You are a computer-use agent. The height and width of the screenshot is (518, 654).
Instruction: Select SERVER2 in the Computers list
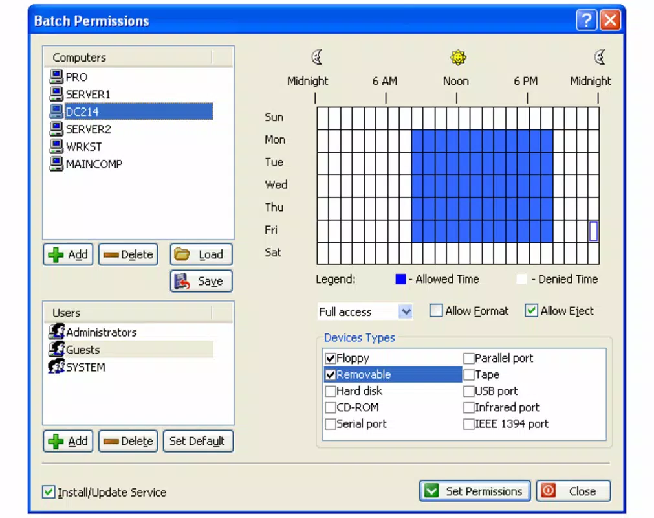(89, 129)
